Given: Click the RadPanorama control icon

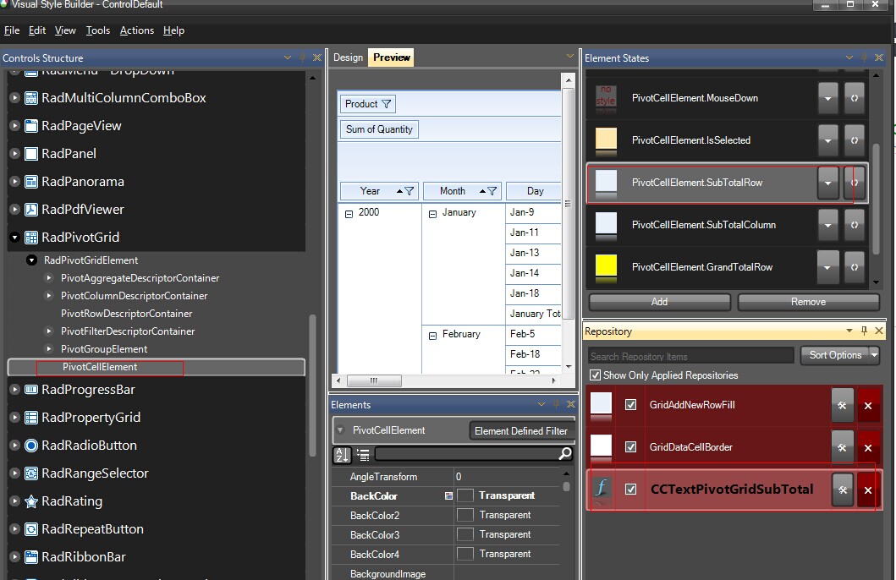Looking at the screenshot, I should [x=31, y=182].
